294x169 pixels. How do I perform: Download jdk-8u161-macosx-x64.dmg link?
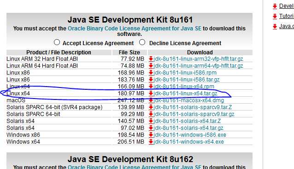click(188, 100)
